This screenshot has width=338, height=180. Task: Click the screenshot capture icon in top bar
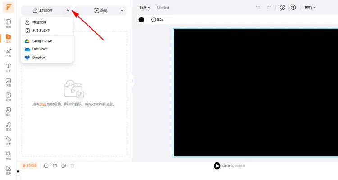click(283, 8)
